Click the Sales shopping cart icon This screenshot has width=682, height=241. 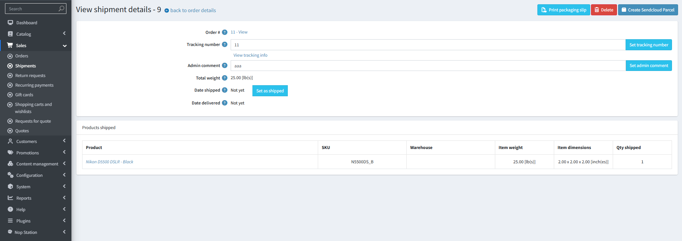(x=10, y=45)
